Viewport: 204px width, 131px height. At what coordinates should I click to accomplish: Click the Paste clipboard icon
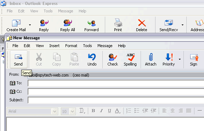(x=74, y=57)
